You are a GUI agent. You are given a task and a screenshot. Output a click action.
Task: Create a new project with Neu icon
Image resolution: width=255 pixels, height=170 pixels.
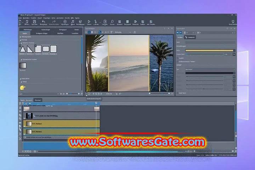[20, 22]
